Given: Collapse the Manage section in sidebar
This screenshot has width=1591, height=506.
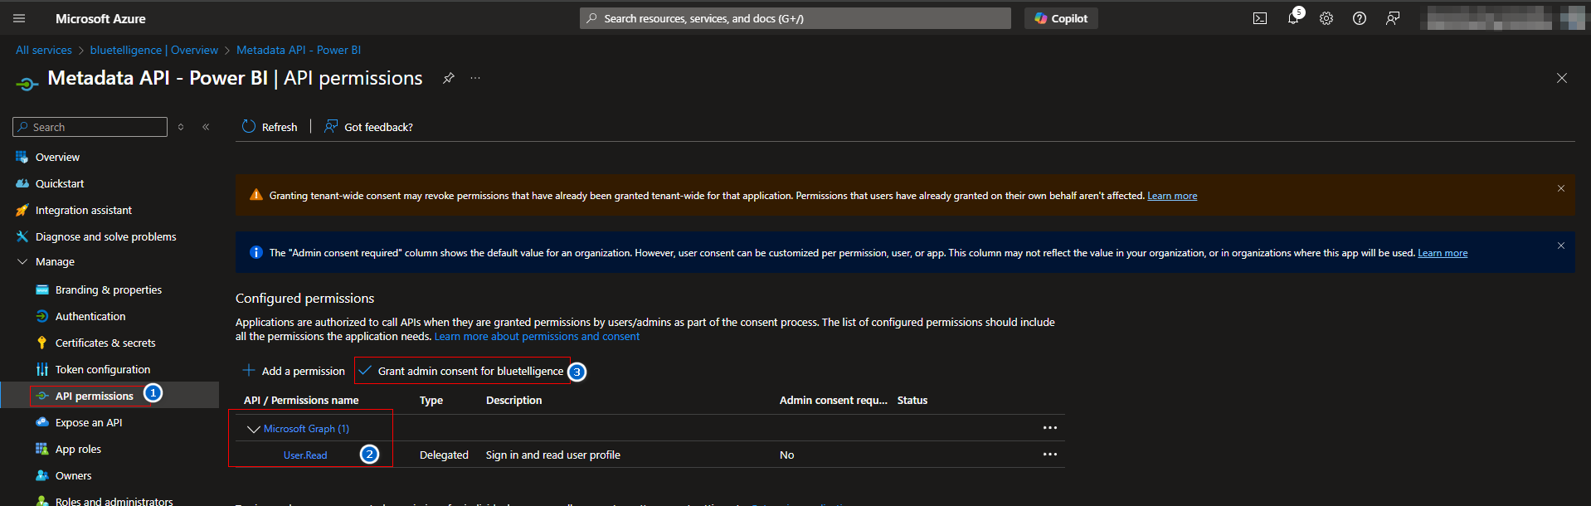Looking at the screenshot, I should (22, 261).
